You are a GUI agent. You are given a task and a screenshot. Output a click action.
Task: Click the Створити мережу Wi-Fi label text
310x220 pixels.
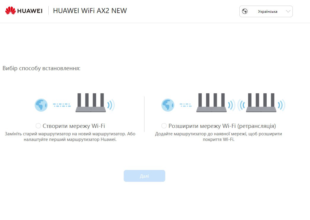(x=74, y=126)
